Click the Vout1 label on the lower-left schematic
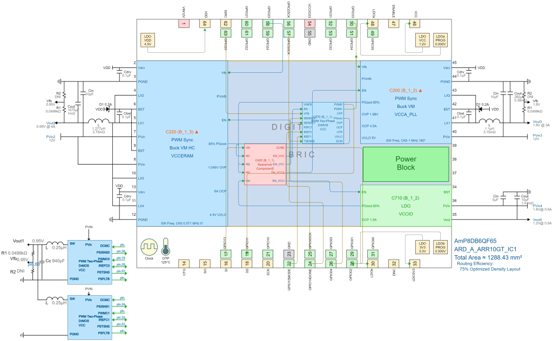This screenshot has width=553, height=341. pos(18,241)
